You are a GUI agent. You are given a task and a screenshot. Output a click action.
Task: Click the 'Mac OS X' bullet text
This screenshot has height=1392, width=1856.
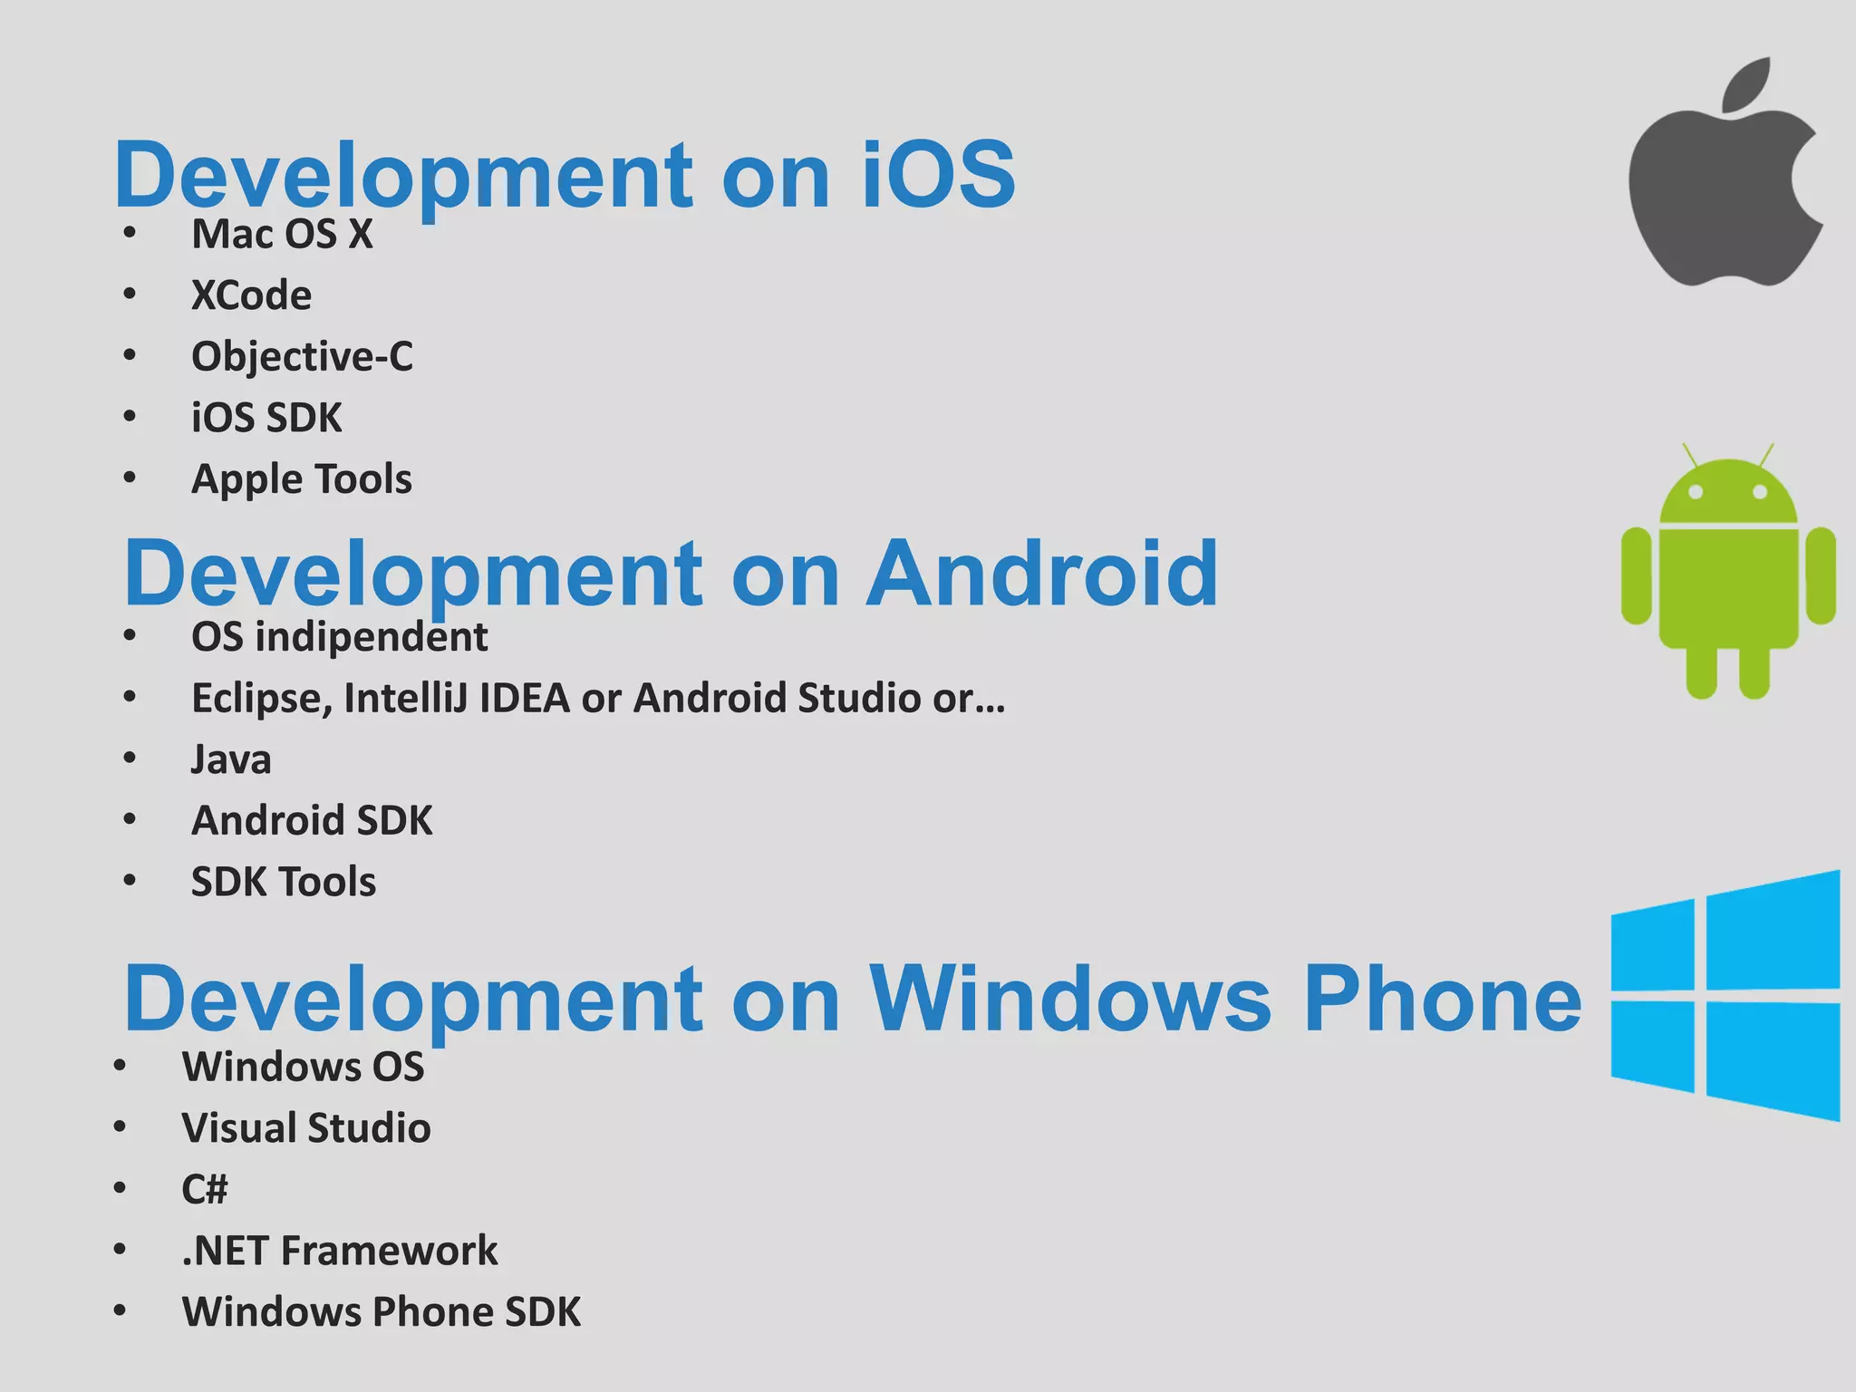[282, 234]
